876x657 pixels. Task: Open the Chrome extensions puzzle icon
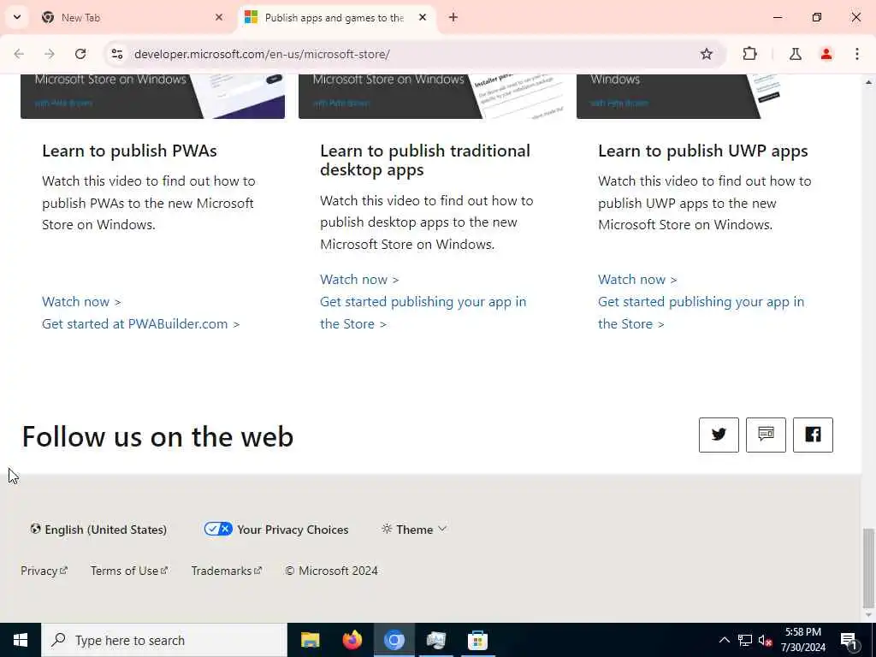[x=749, y=54]
